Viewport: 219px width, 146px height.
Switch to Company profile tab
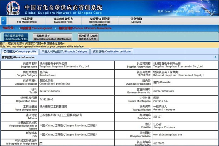click(20, 52)
